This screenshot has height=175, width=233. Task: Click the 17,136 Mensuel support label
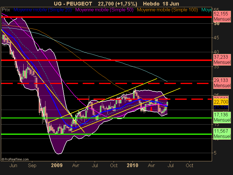click(x=222, y=117)
